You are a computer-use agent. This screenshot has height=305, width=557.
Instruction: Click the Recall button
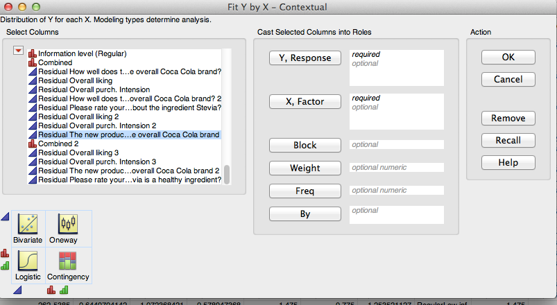pyautogui.click(x=508, y=140)
